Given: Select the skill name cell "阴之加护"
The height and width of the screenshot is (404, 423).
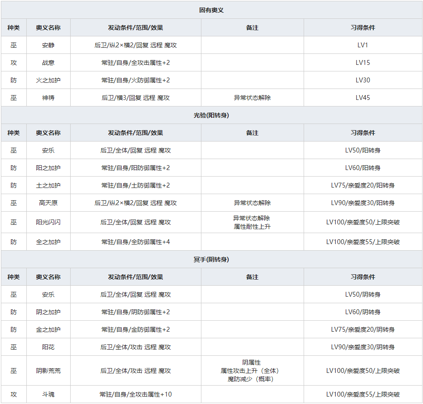Looking at the screenshot, I should (48, 312).
